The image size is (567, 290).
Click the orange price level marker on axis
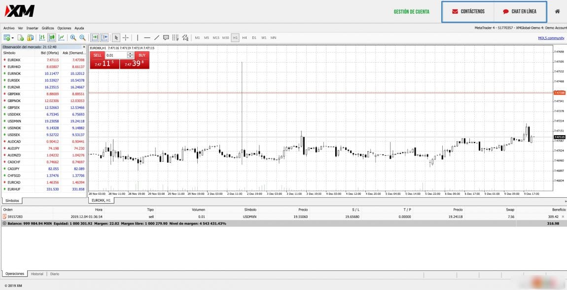click(559, 93)
